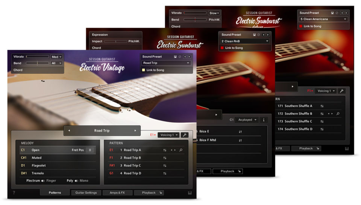
Task: Open the Amps & FX tab in Electric Vintage
Action: tap(117, 193)
